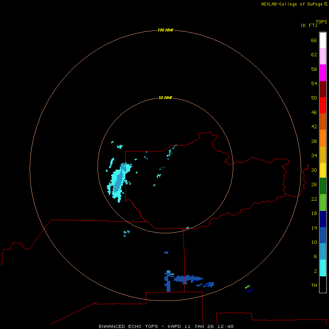Select the medium blue 14 K FT swatch
The height and width of the screenshot is (329, 329).
tap(323, 235)
